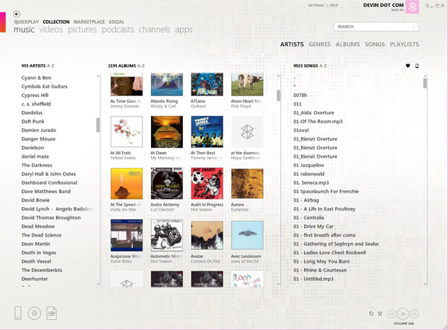Click the albums list scrollbar thumb
448x330 pixels.
[x=279, y=96]
